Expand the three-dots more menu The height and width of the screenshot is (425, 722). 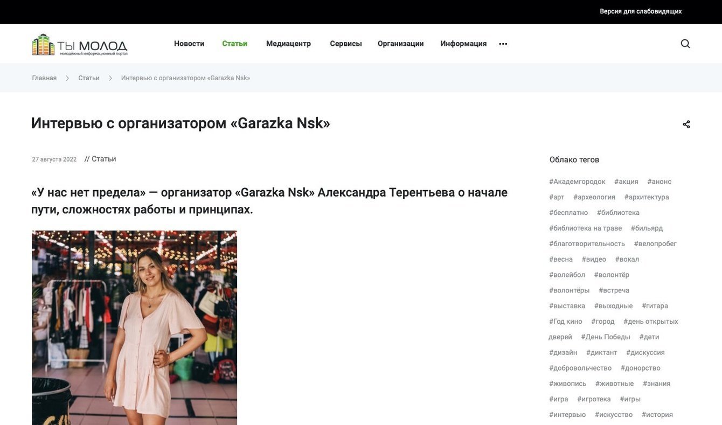point(503,44)
